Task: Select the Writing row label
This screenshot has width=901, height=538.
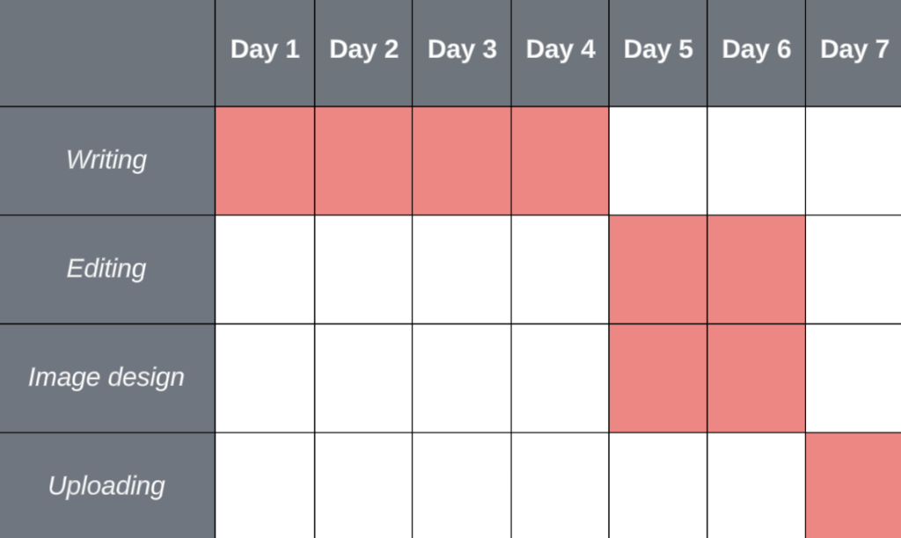Action: pyautogui.click(x=106, y=160)
